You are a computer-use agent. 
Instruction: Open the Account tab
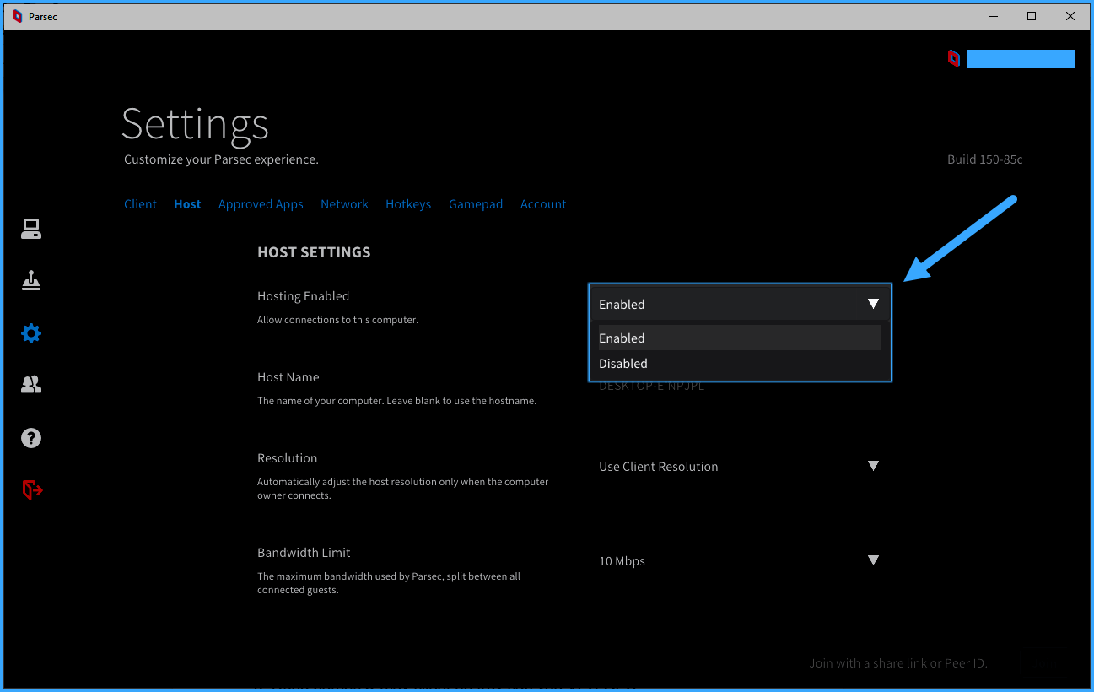click(x=543, y=204)
